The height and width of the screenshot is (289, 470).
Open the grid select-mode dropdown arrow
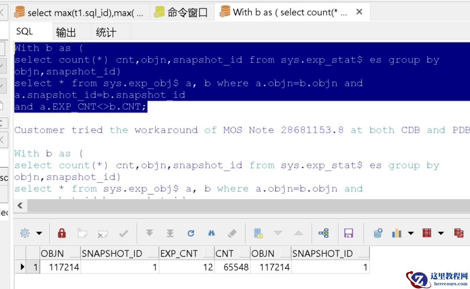pos(39,233)
